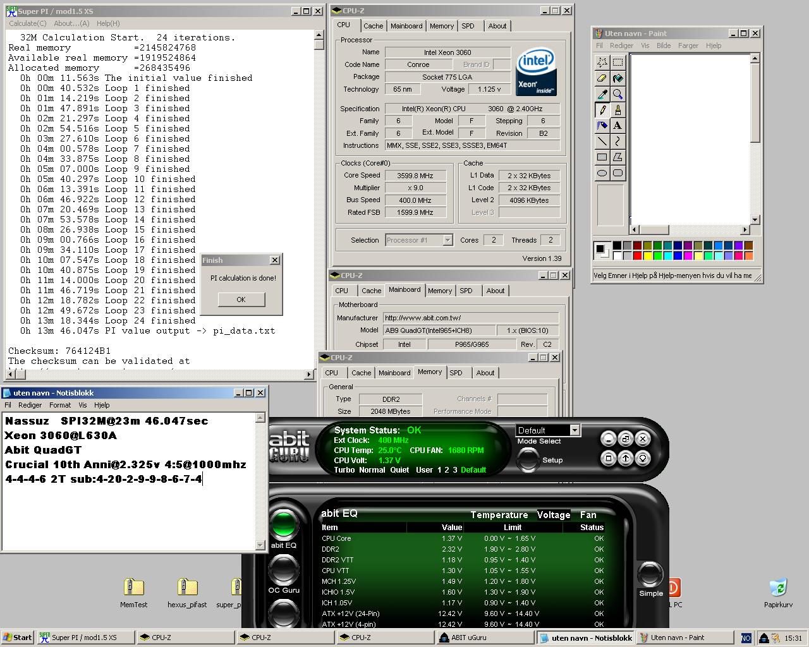Switch to Uten navn - Paint taskbar button
The width and height of the screenshot is (809, 647).
[685, 638]
